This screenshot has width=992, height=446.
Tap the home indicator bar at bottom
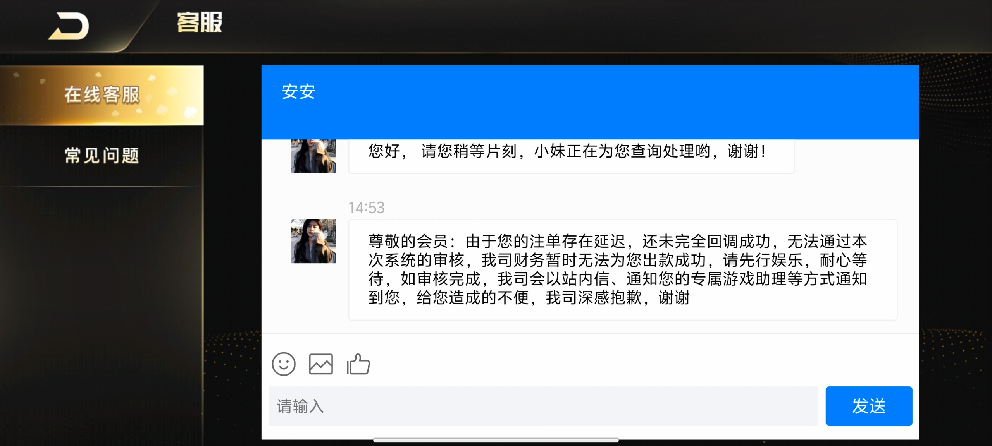(x=496, y=440)
